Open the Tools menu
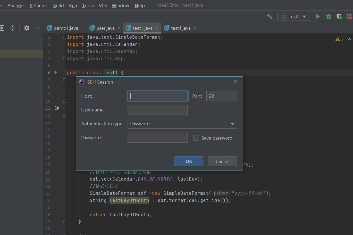This screenshot has width=353, height=235. [x=88, y=5]
